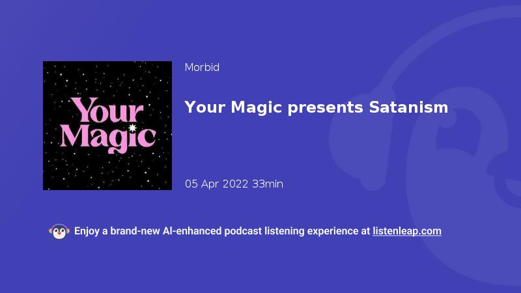Click the Your Magic podcast cover art
The image size is (521, 293).
pos(107,126)
